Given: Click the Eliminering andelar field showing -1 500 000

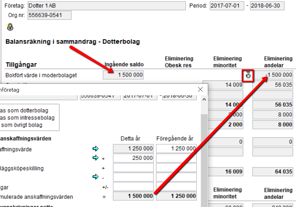Looking at the screenshot, I should click(272, 75).
